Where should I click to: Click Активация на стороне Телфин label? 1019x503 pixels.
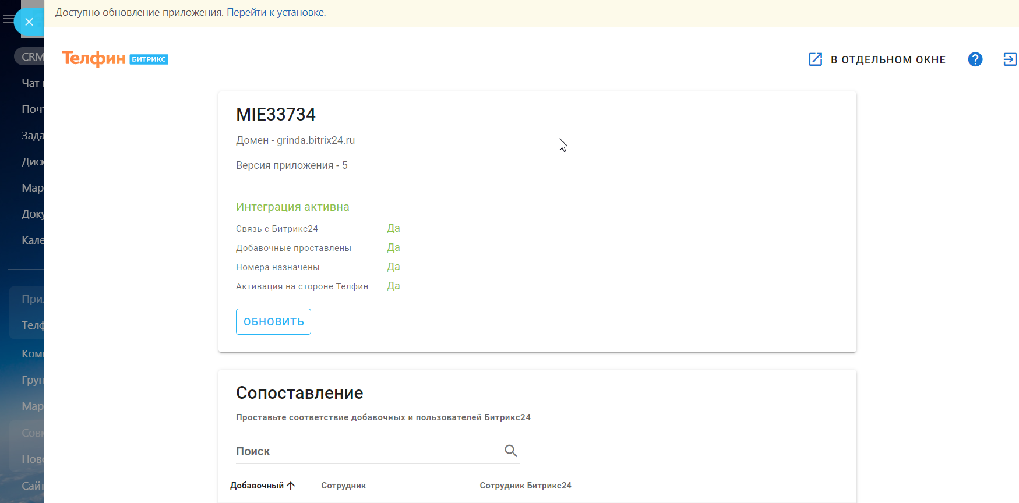pyautogui.click(x=302, y=286)
